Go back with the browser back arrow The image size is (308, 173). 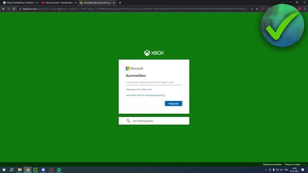[3, 9]
